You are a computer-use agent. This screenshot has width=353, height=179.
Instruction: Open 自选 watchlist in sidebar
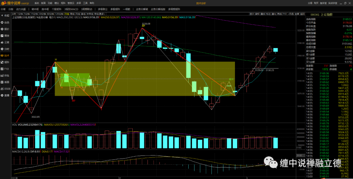pos(6,22)
